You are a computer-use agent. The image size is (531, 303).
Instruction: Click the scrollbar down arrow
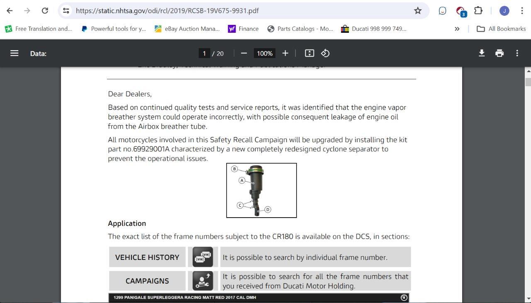[528, 298]
